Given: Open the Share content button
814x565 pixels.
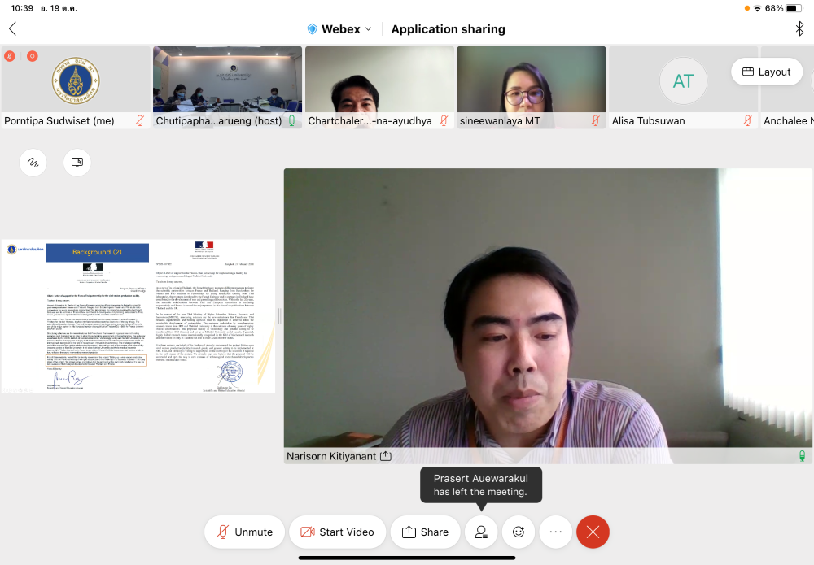Looking at the screenshot, I should pyautogui.click(x=424, y=532).
